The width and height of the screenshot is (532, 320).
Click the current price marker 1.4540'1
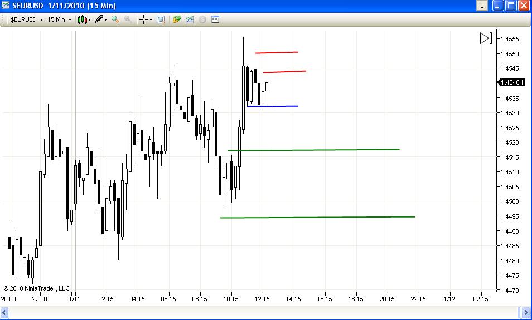click(x=511, y=82)
